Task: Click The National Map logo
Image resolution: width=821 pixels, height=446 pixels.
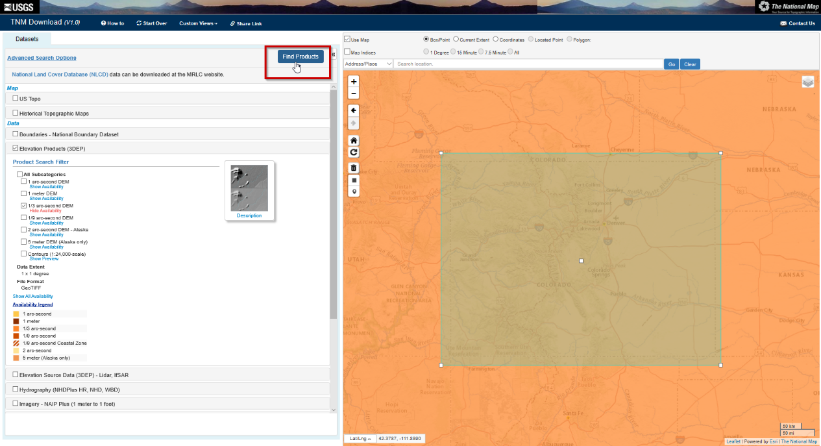Action: pos(788,7)
